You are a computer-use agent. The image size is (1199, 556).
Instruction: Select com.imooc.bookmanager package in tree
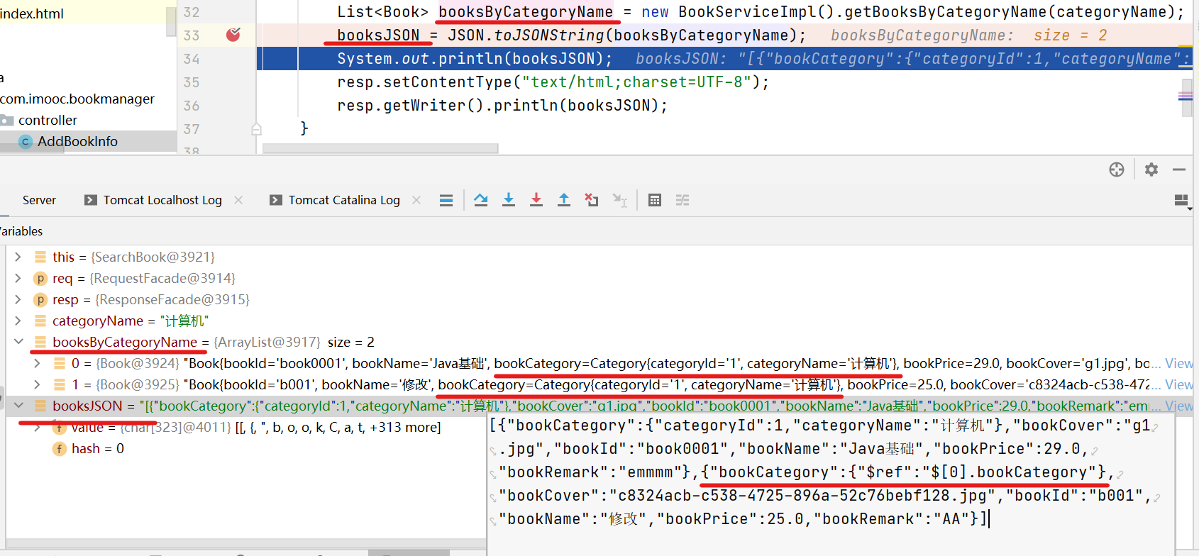tap(77, 99)
